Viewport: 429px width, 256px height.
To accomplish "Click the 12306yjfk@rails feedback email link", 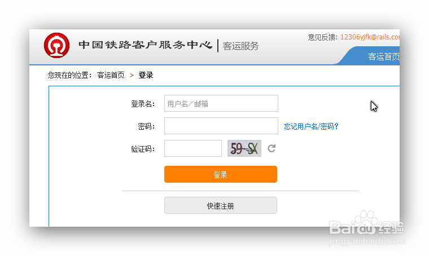I will (x=370, y=37).
